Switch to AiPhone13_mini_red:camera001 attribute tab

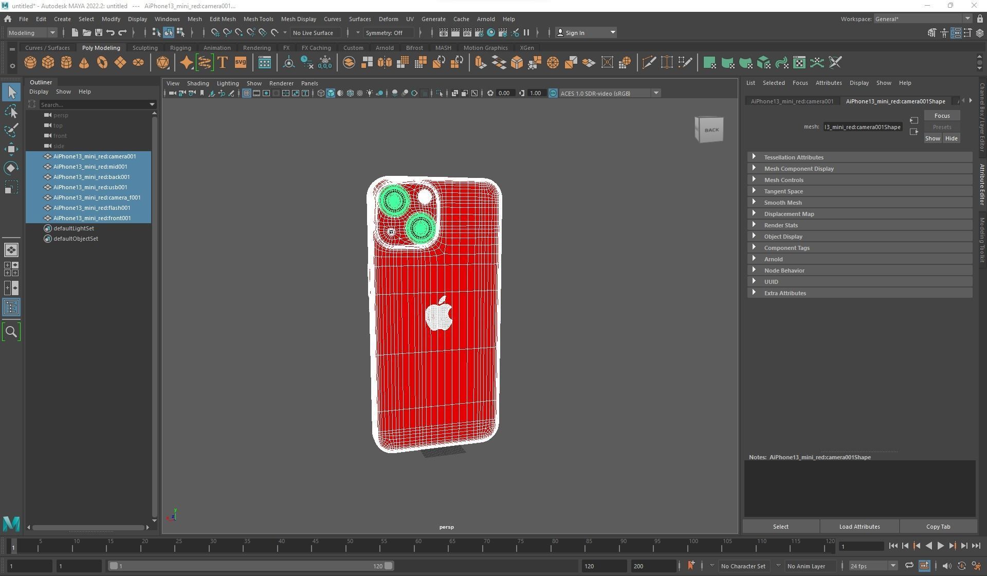pos(792,101)
